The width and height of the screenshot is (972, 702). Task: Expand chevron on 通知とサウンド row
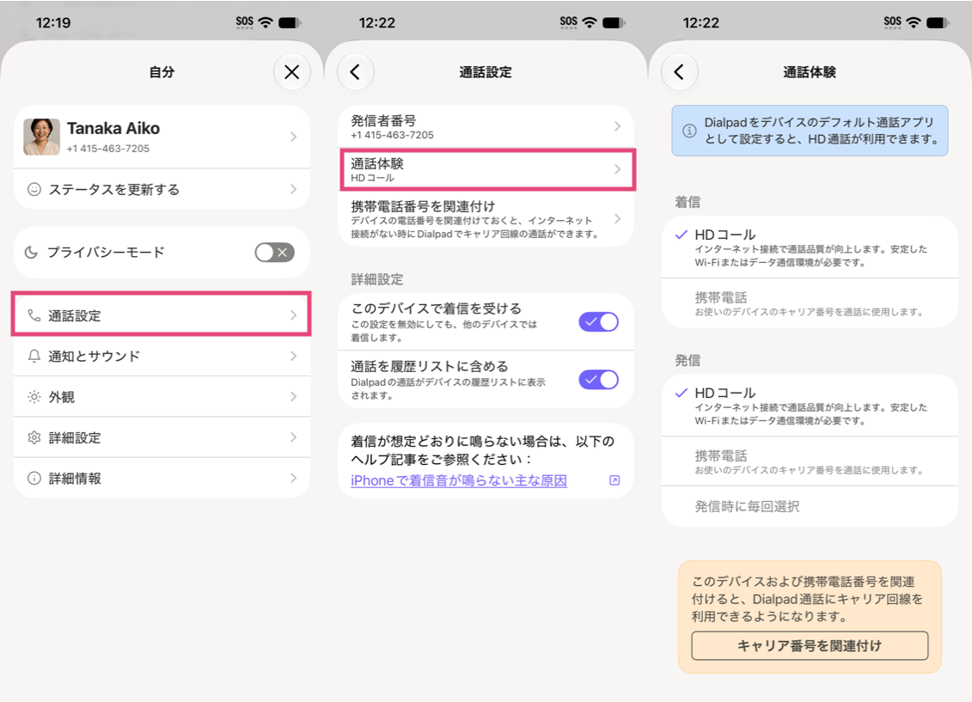[x=293, y=356]
